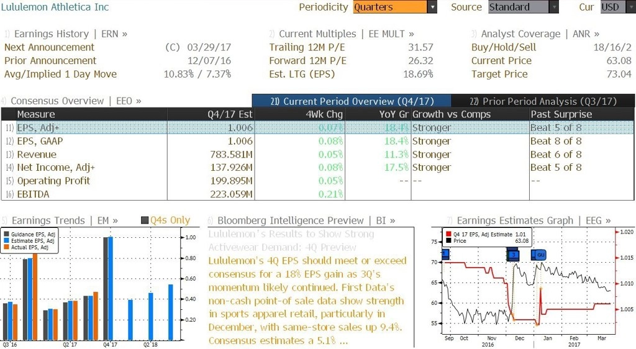The width and height of the screenshot is (636, 349).
Task: Click the Revenue YoY growth 11.3%
Action: (397, 155)
